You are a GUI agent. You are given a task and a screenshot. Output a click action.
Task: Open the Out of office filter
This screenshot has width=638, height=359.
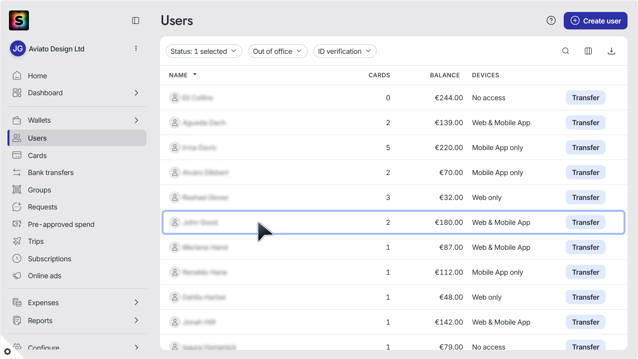(x=278, y=51)
